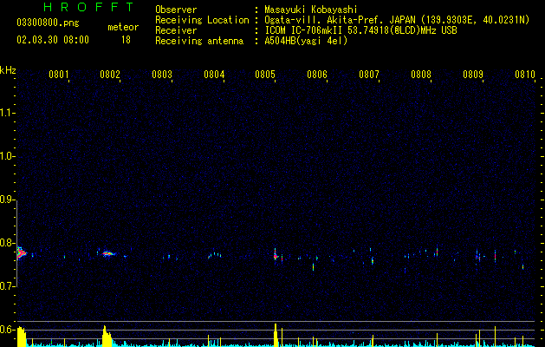
Task: Click the 0806 time marker
Action: pyautogui.click(x=317, y=75)
